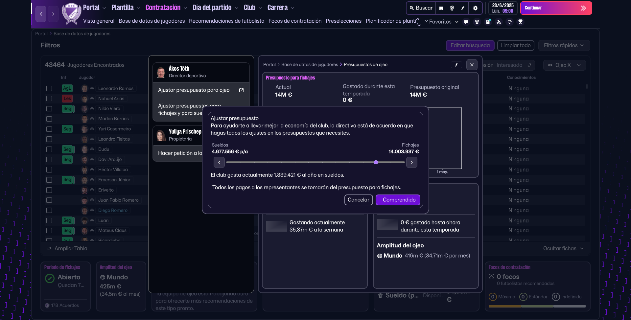
Task: Open settings with the gear icon
Action: pos(475,8)
